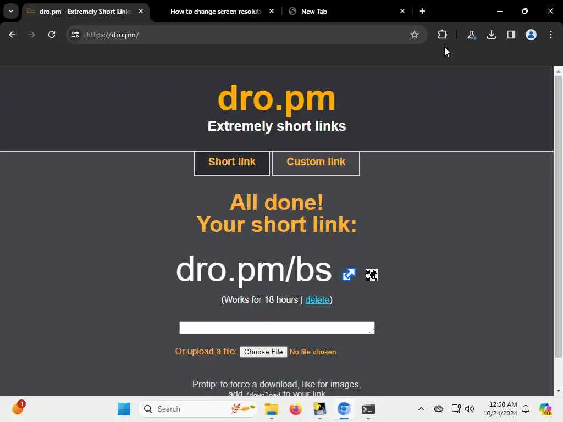Open the terminal icon on taskbar
563x422 pixels.
tap(368, 409)
